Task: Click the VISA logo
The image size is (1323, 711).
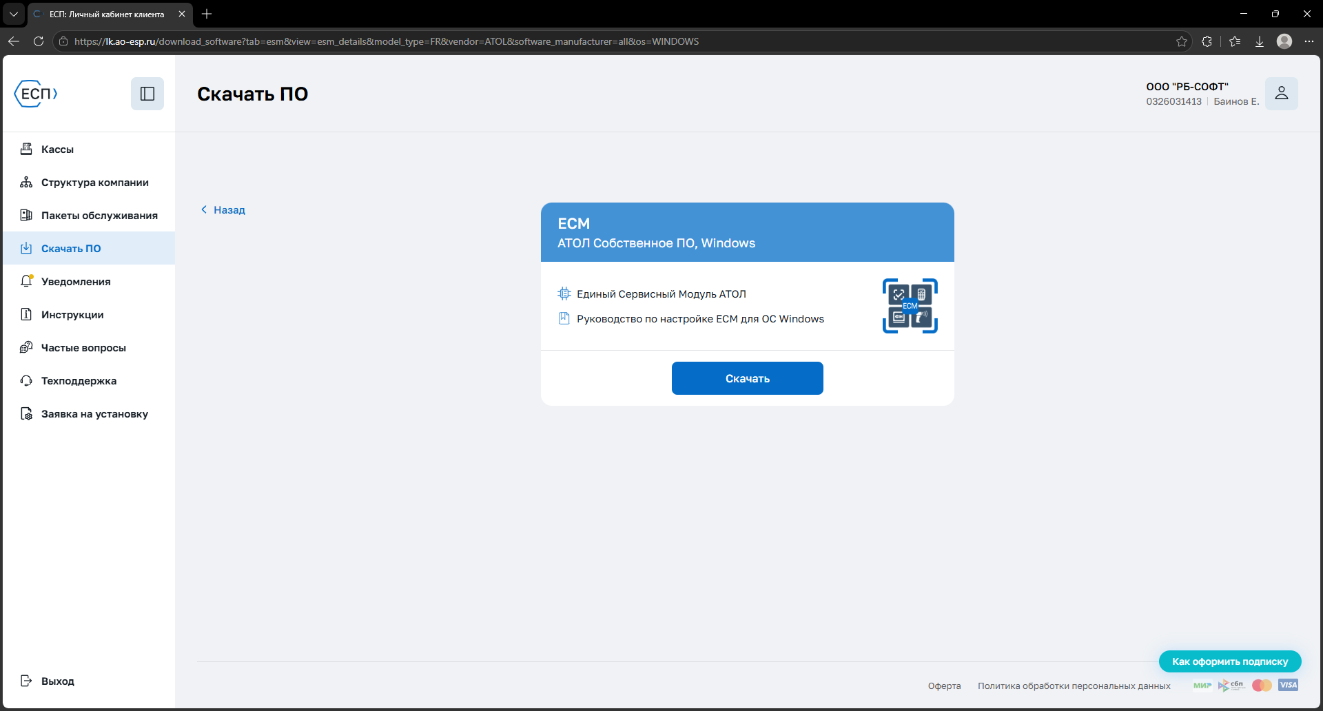Action: (x=1288, y=685)
